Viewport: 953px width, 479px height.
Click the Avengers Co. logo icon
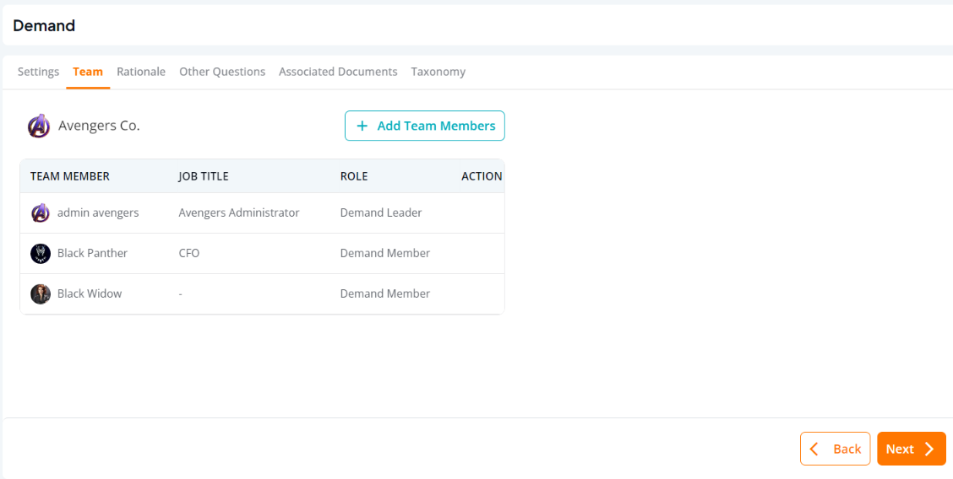click(39, 126)
